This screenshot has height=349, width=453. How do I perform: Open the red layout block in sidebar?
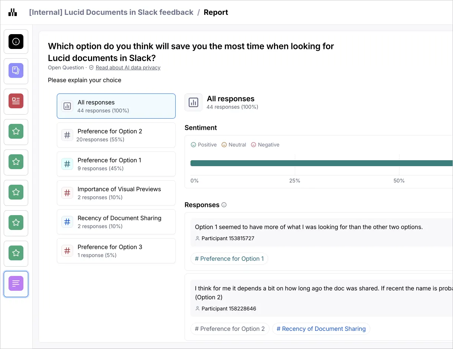tap(16, 101)
